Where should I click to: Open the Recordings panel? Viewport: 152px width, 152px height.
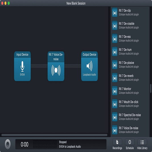coord(117,144)
